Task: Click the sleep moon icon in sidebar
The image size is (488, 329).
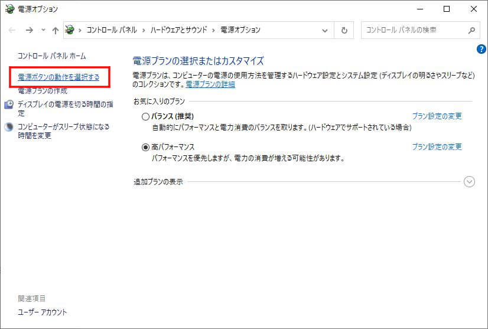Action: (9, 127)
